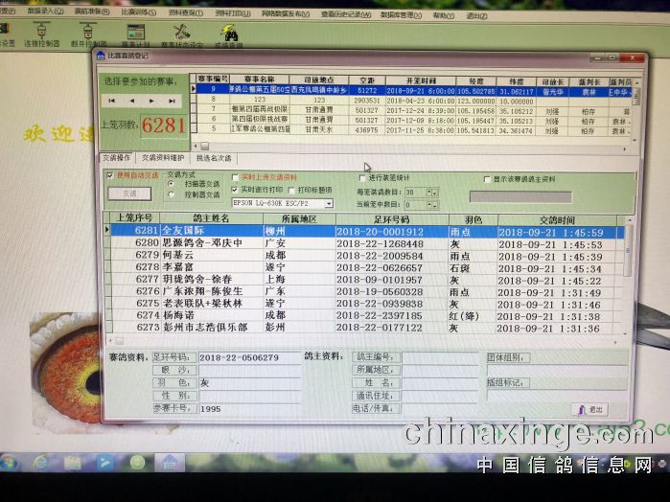
Task: Switch to 交鸽资料维护 tab
Action: (x=163, y=157)
